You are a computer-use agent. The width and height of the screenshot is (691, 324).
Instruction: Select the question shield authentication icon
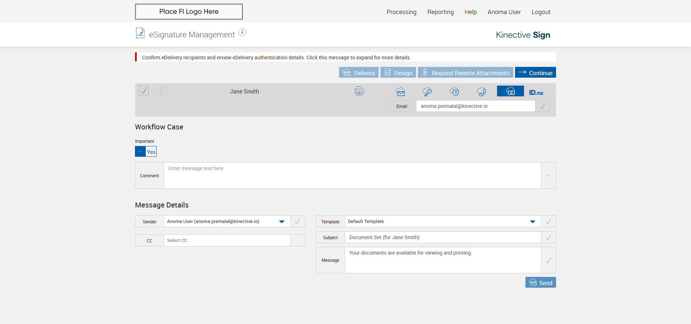click(x=455, y=92)
